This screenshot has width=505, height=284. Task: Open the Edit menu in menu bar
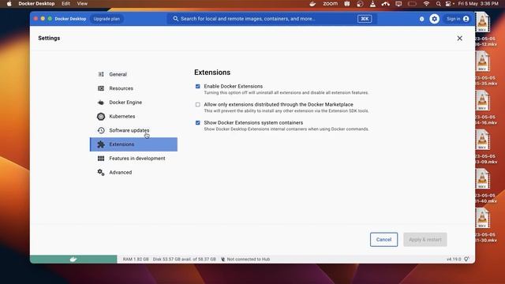65,3
